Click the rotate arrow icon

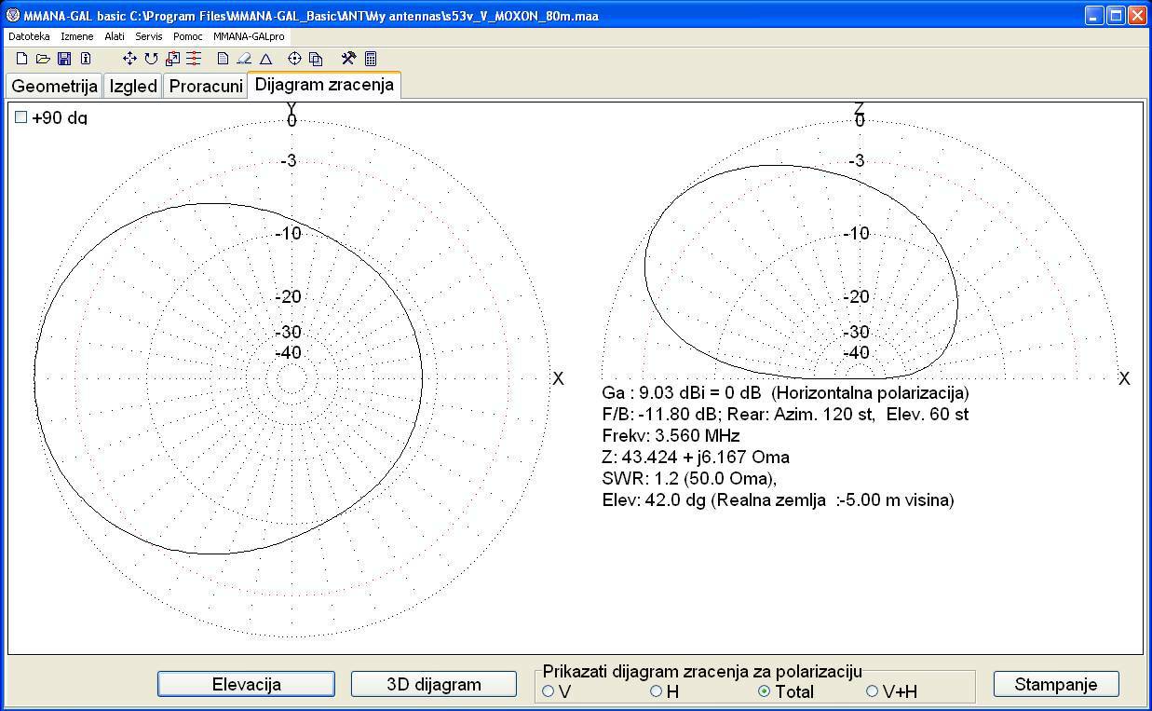tap(151, 59)
